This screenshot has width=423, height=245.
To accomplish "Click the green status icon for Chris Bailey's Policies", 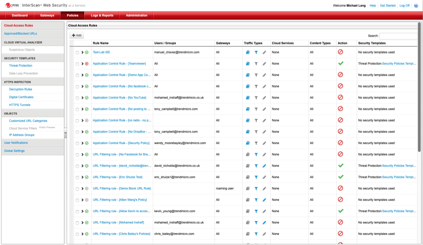I will pos(87,234).
